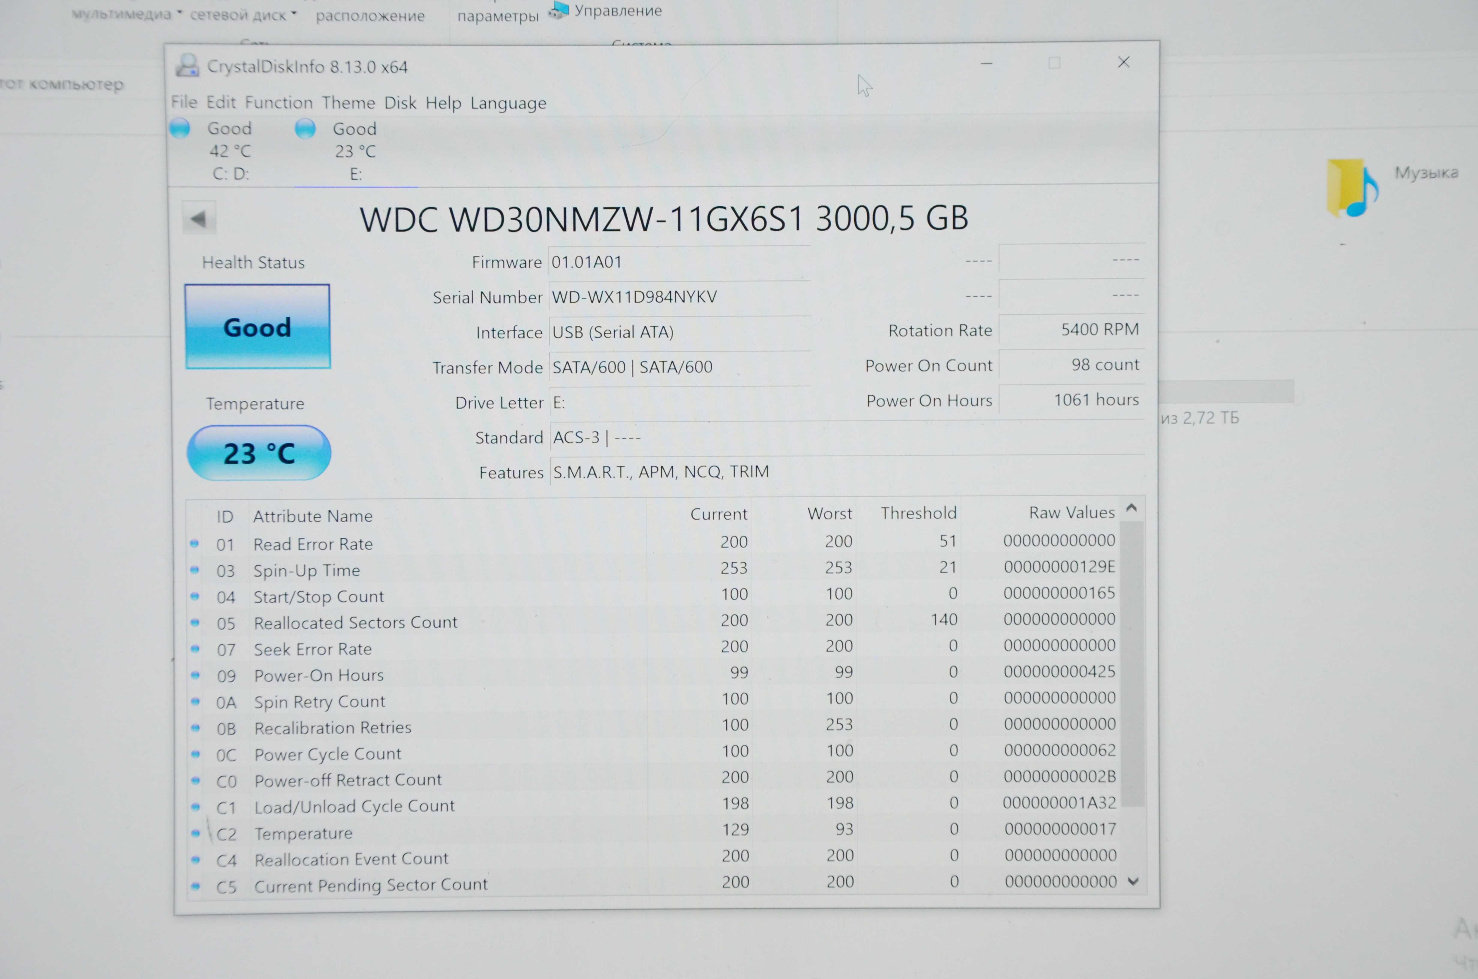Select the Spin-Up Time row
1478x979 pixels.
coord(654,569)
